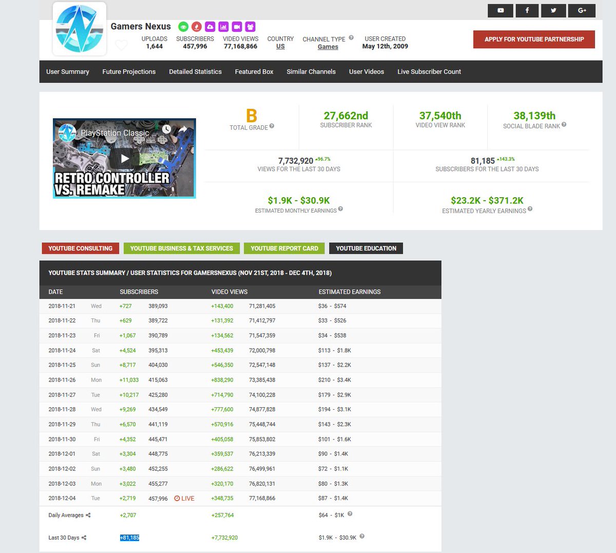This screenshot has height=553, width=616.
Task: Click the 457,996 subscribers count in header
Action: click(x=195, y=46)
